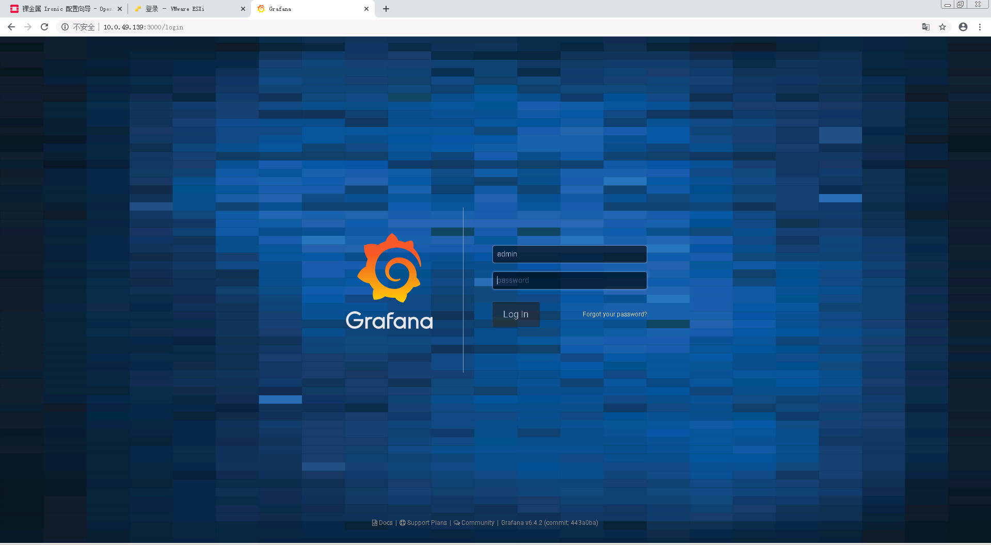The image size is (991, 545).
Task: Open the Docs footer link
Action: click(x=382, y=523)
